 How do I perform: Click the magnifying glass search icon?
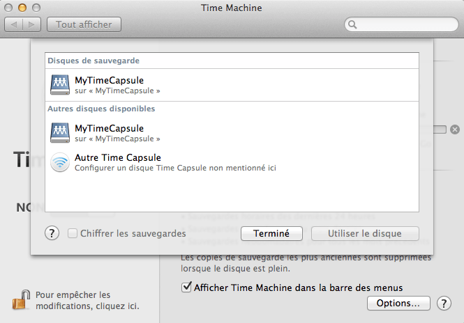tap(352, 24)
